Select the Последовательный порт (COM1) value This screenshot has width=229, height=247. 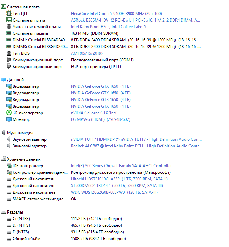coord(102,60)
